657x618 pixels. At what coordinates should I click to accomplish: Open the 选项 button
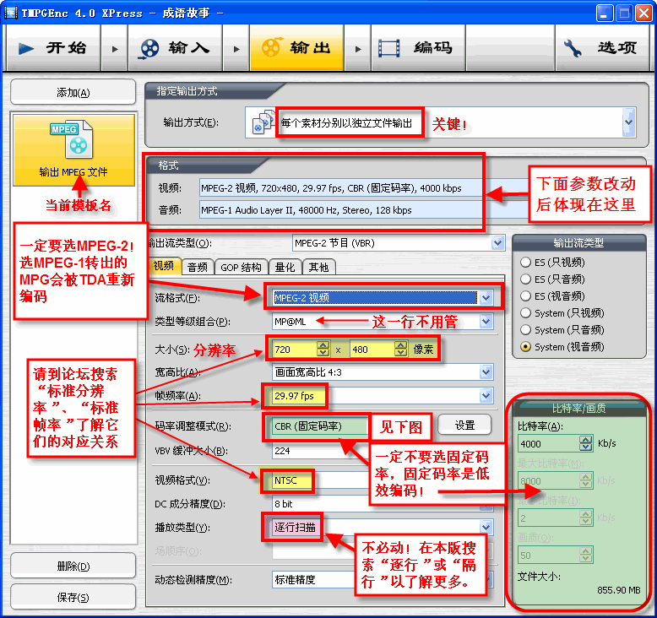[x=602, y=48]
